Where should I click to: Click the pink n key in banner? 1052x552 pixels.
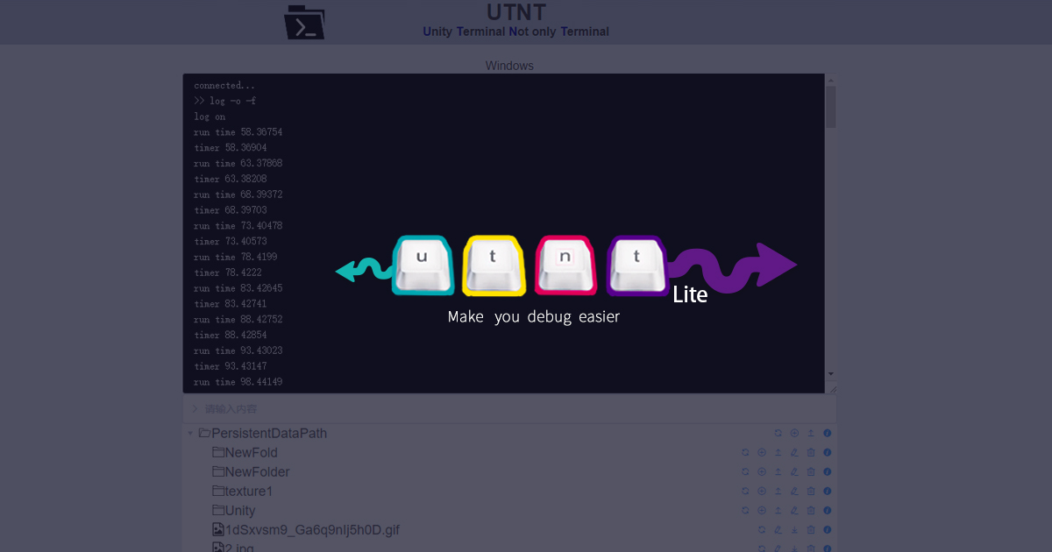click(565, 265)
